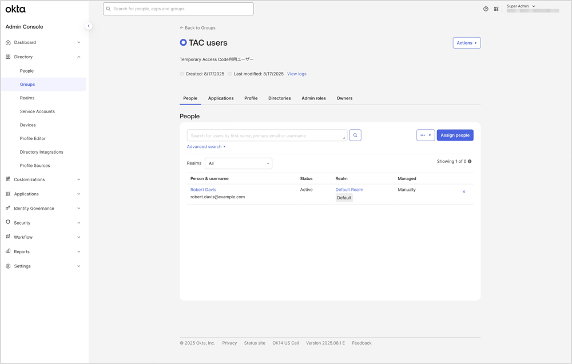Image resolution: width=572 pixels, height=364 pixels.
Task: Click the global people, apps and groups search field
Action: coord(178,9)
